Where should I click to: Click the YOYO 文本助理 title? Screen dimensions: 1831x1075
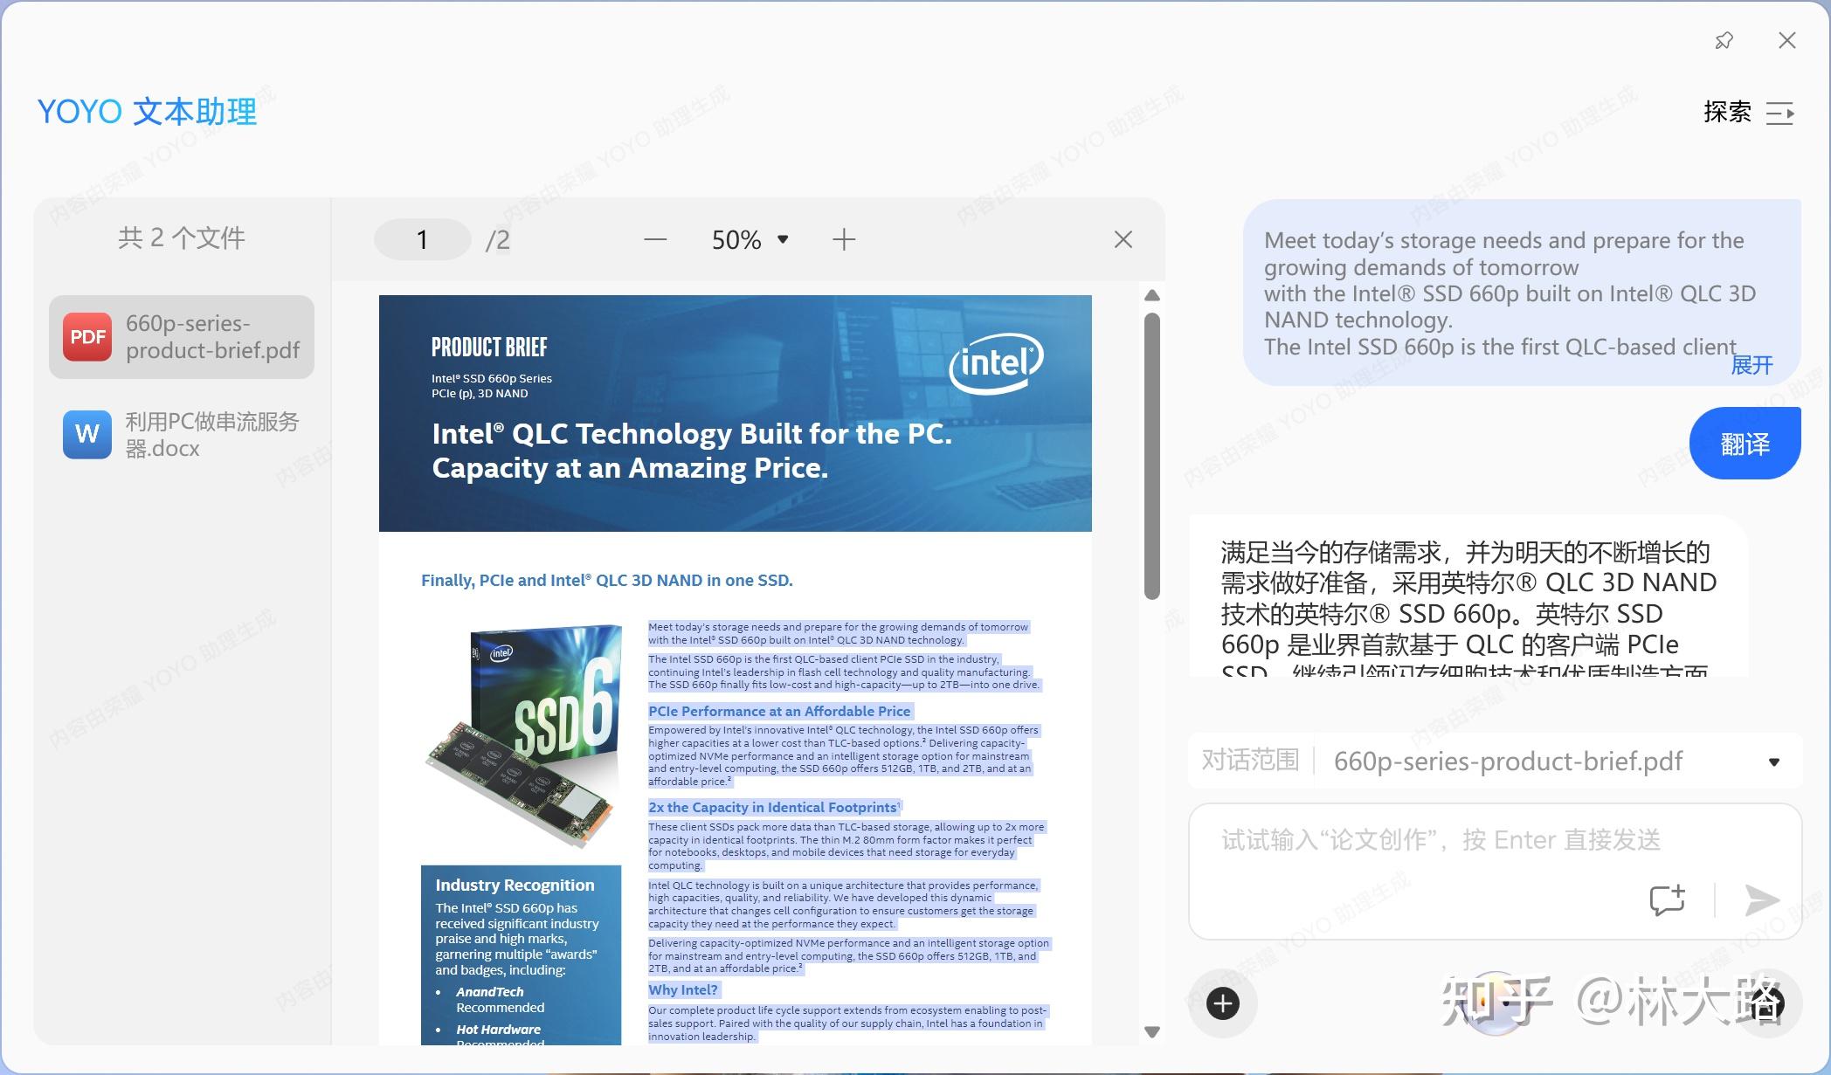click(147, 112)
